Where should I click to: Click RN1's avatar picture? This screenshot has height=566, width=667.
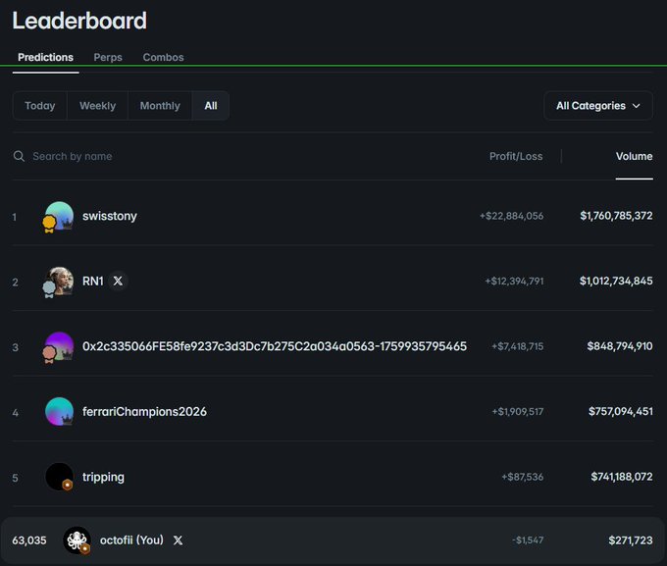click(x=59, y=281)
